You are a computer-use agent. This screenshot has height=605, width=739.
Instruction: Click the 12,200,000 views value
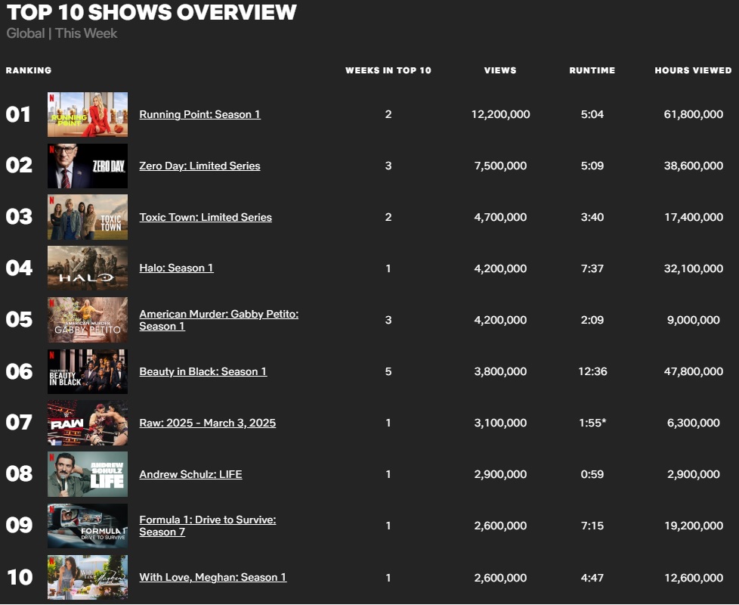coord(500,115)
